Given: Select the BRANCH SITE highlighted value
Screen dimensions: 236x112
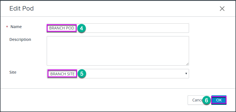Looking at the screenshot, I should pyautogui.click(x=62, y=74).
